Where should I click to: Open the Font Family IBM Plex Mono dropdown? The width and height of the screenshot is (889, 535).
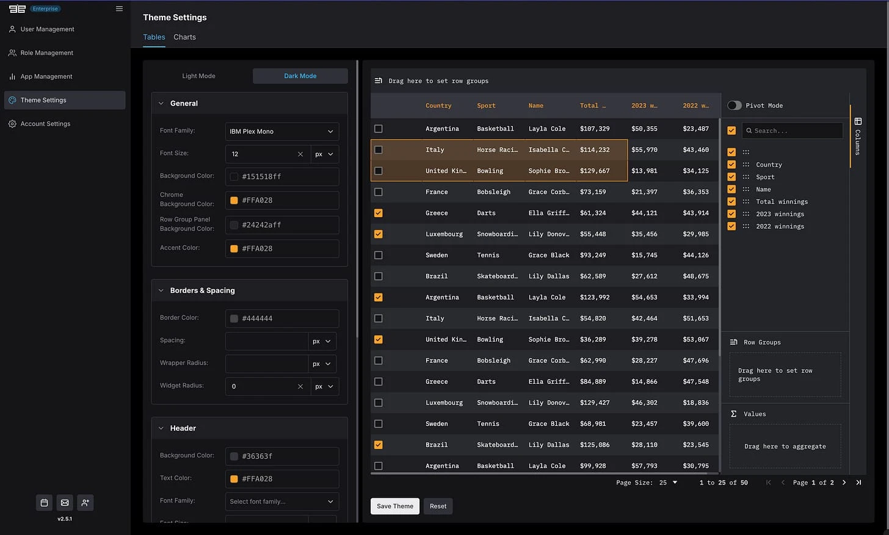pyautogui.click(x=281, y=132)
